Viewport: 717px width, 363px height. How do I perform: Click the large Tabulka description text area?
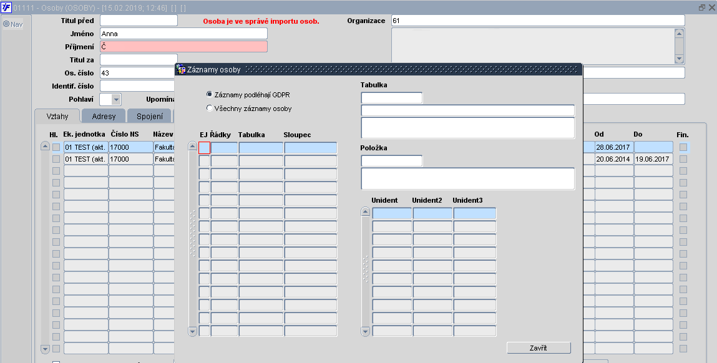pos(468,128)
